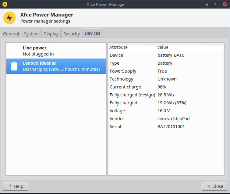
Task: Click the Lenovo IdeaPad battery icon
Action: point(14,66)
